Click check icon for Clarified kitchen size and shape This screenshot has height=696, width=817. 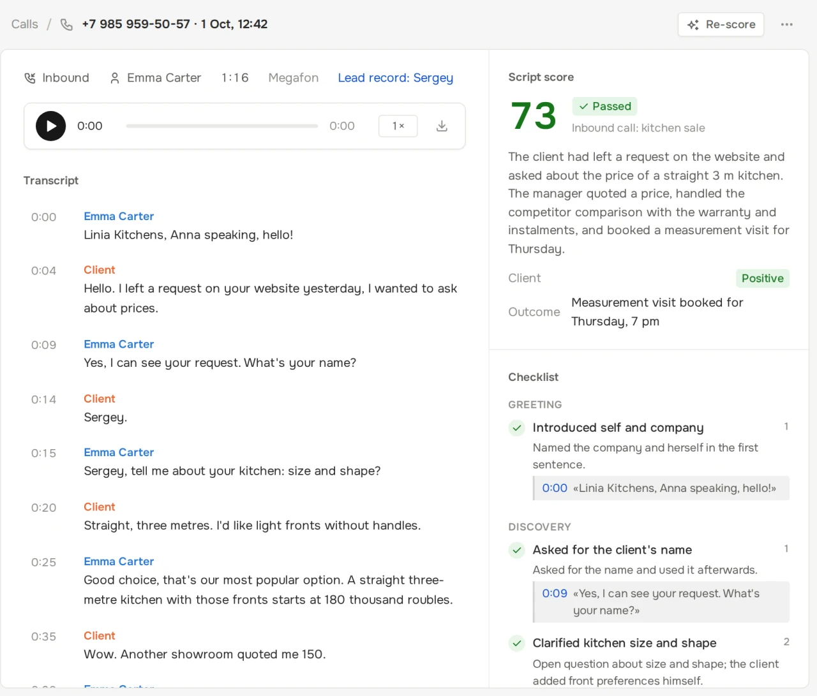[x=517, y=643]
